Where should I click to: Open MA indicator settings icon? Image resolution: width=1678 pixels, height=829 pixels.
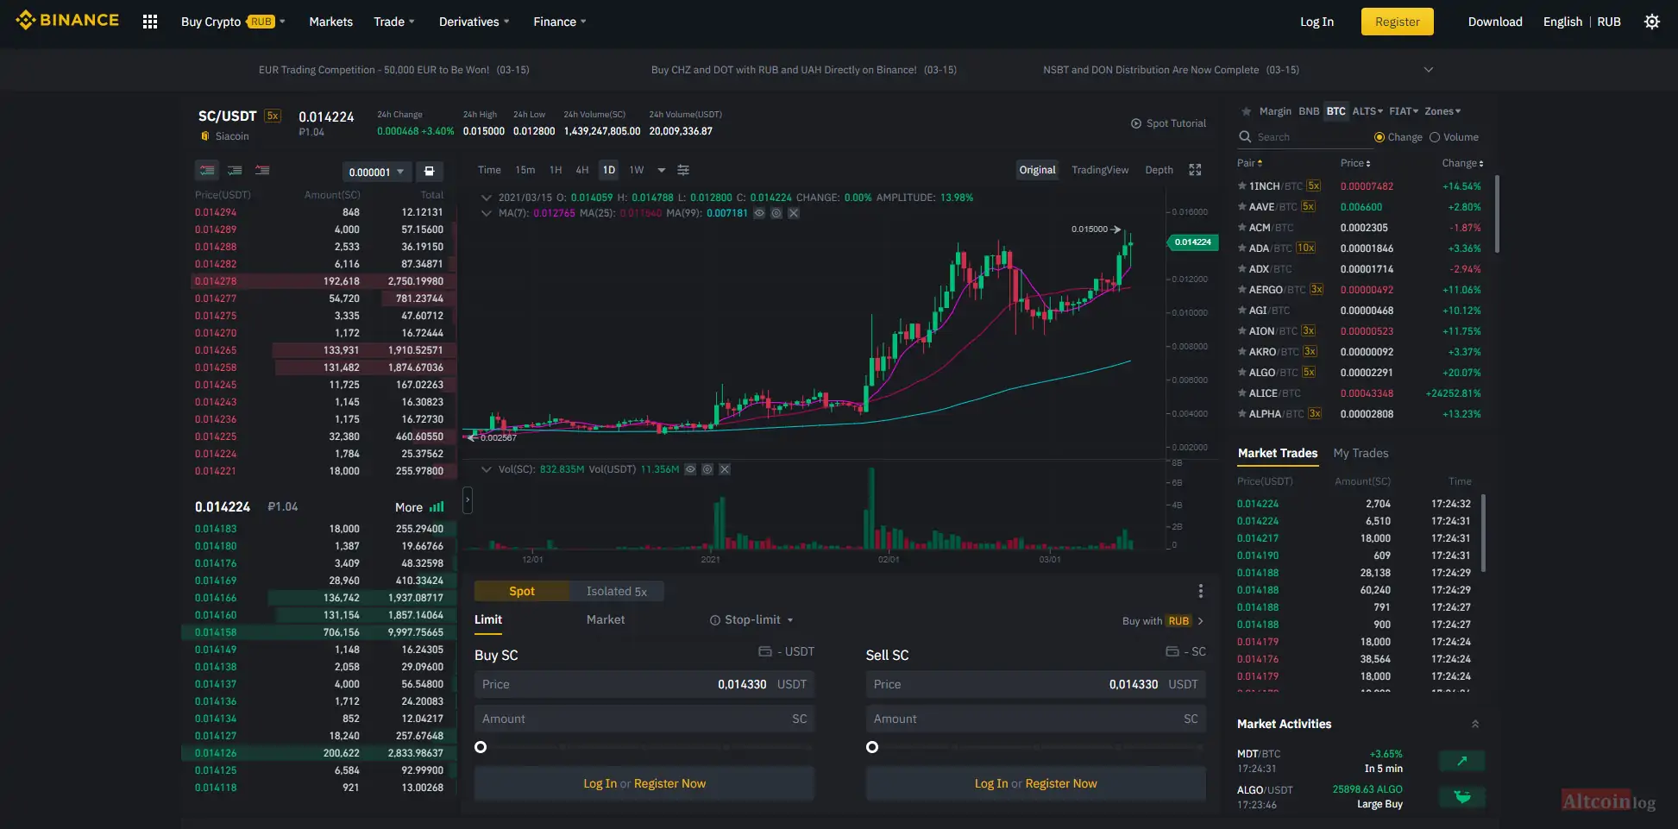pyautogui.click(x=776, y=213)
